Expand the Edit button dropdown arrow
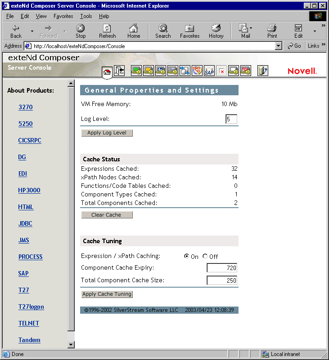Viewport: 329px width, 360px height. pyautogui.click(x=315, y=31)
